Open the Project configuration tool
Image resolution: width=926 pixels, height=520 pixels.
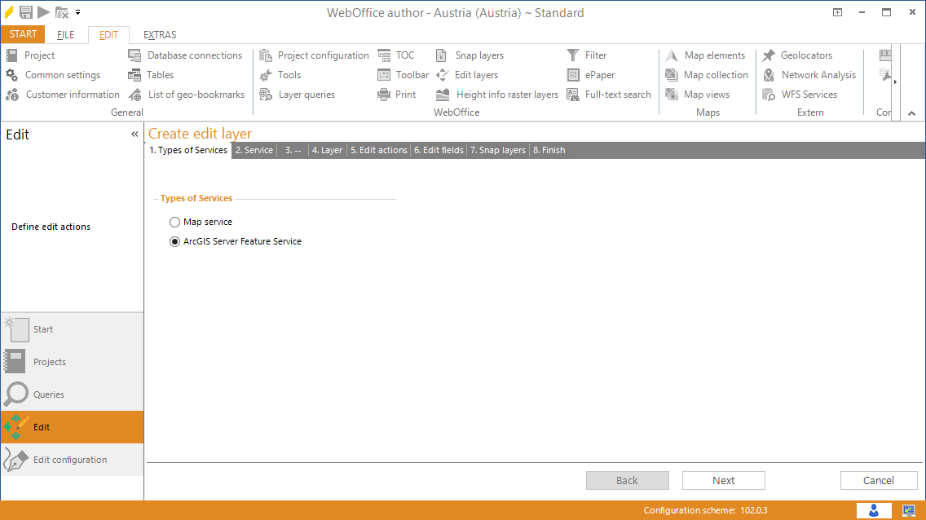(322, 55)
